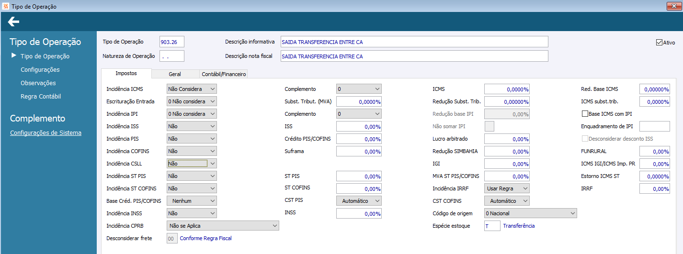Open the Contábil/Financeiro tab

click(224, 74)
